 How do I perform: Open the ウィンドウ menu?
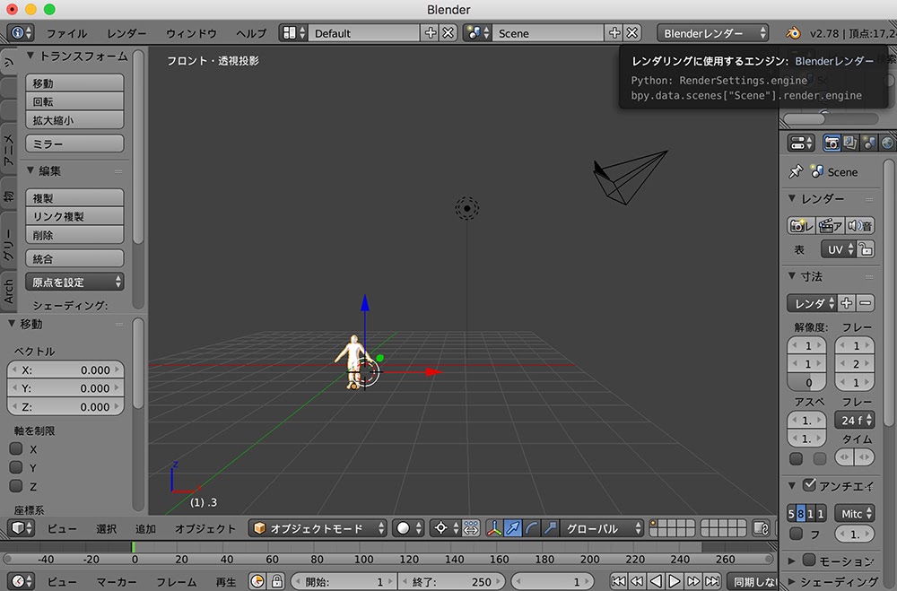tap(191, 33)
